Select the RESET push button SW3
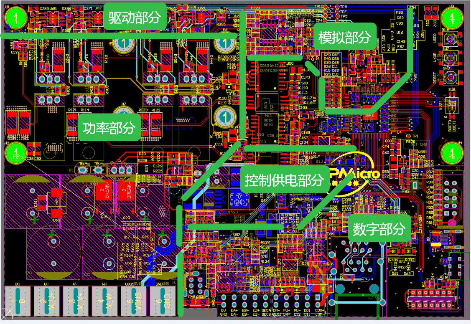Viewport: 471px width, 324px height. tap(450, 78)
